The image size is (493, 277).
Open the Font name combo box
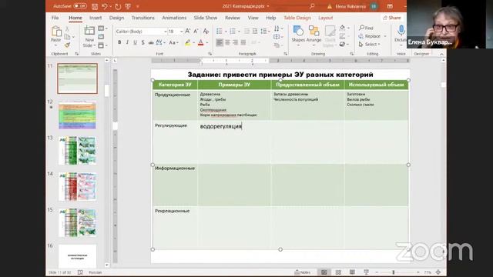pyautogui.click(x=141, y=32)
